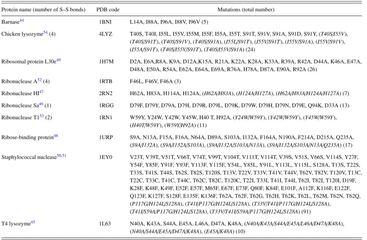The image size is (367, 240).
Task: Click the Staphylococcal nuclease protein name
Action: click(x=29, y=158)
